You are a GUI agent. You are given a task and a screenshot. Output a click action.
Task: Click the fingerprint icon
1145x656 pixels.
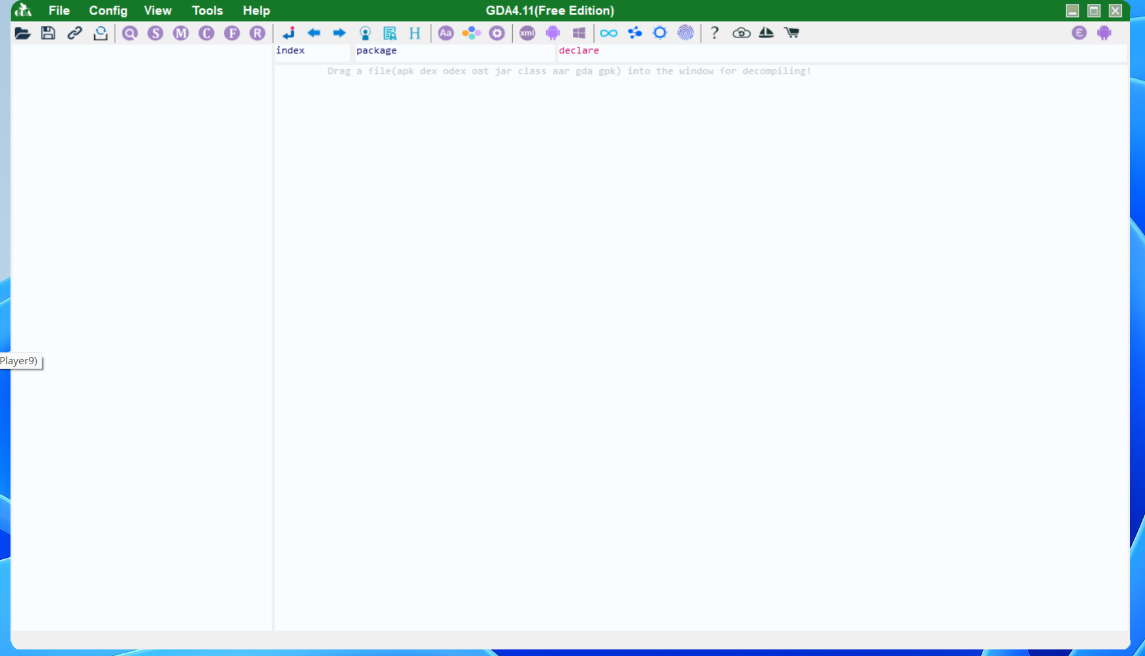tap(685, 33)
